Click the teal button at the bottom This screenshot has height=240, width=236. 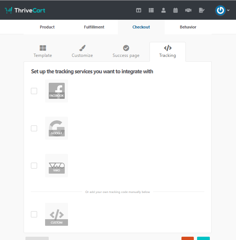point(203,238)
